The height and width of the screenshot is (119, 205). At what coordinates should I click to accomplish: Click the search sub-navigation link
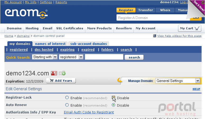pos(126,50)
